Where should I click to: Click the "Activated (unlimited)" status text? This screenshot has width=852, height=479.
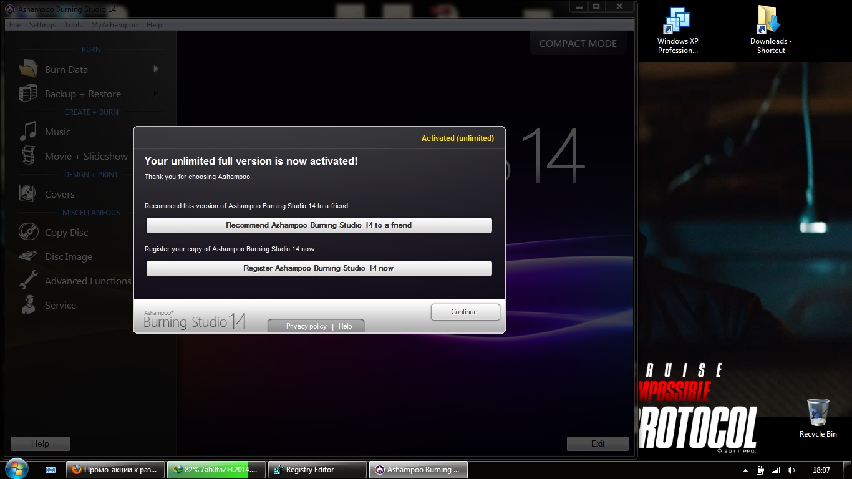458,138
